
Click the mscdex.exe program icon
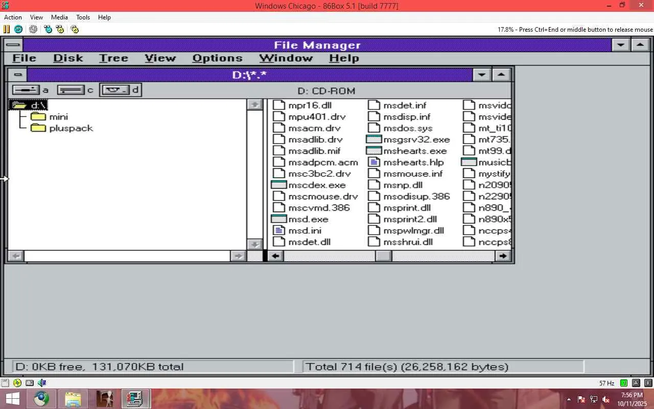278,185
